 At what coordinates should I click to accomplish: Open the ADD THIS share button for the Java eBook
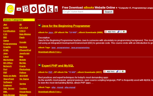click(116, 32)
